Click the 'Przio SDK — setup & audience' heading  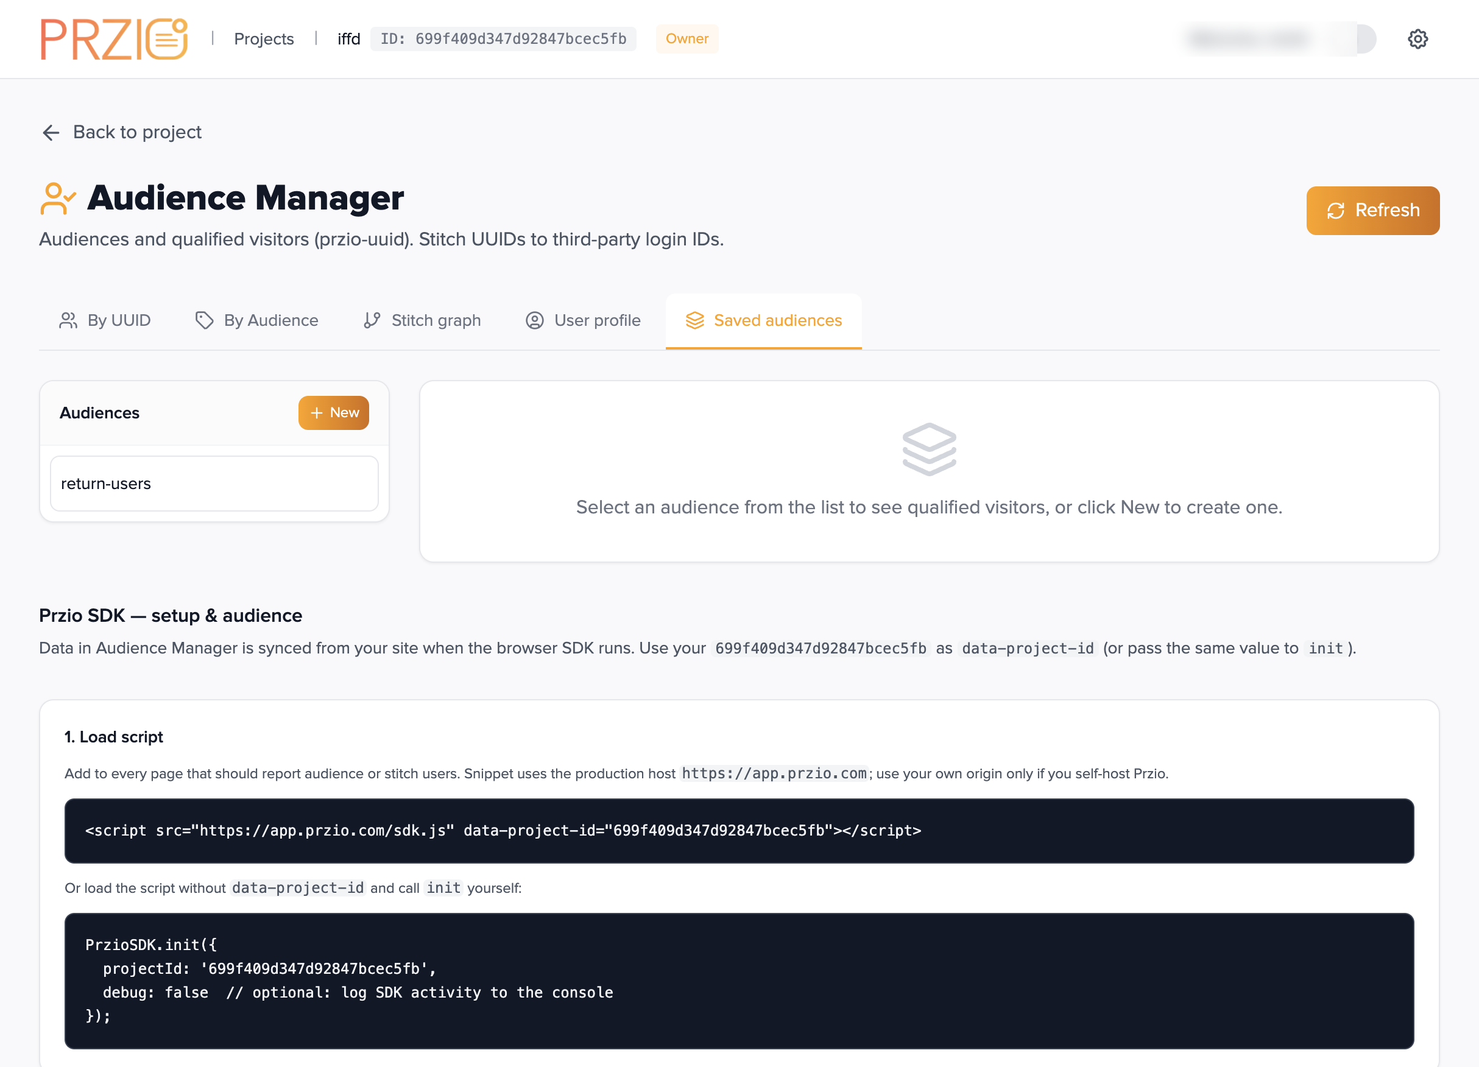(171, 616)
